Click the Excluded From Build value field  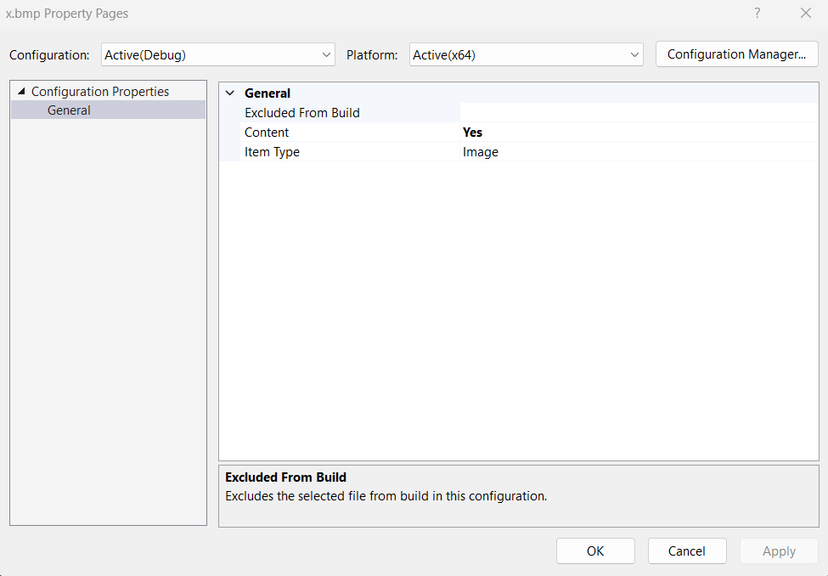tap(637, 113)
